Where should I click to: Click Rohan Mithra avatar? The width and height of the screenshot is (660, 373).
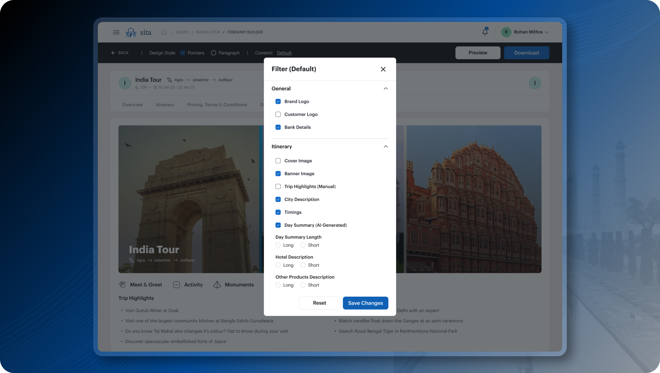pos(506,32)
